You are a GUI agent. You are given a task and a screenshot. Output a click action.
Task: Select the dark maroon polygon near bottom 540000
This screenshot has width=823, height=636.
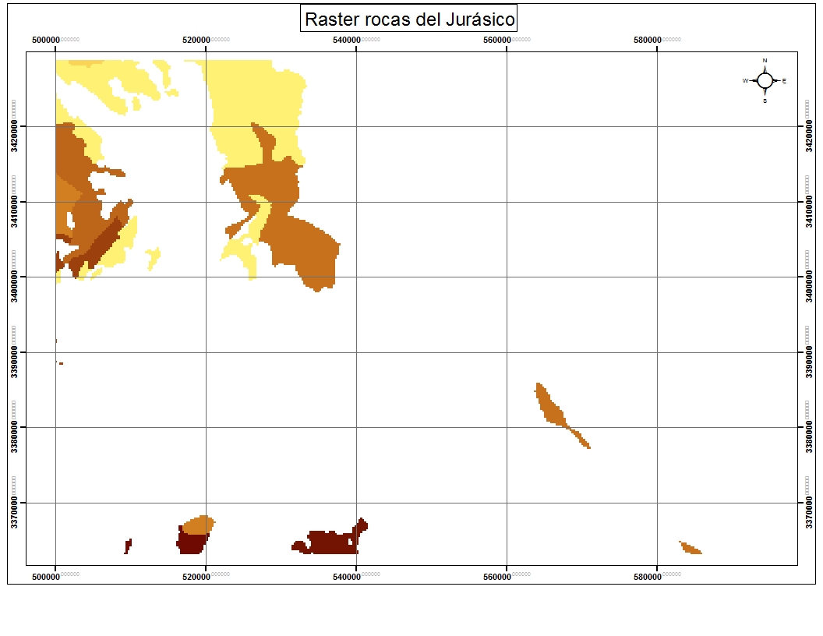point(327,542)
